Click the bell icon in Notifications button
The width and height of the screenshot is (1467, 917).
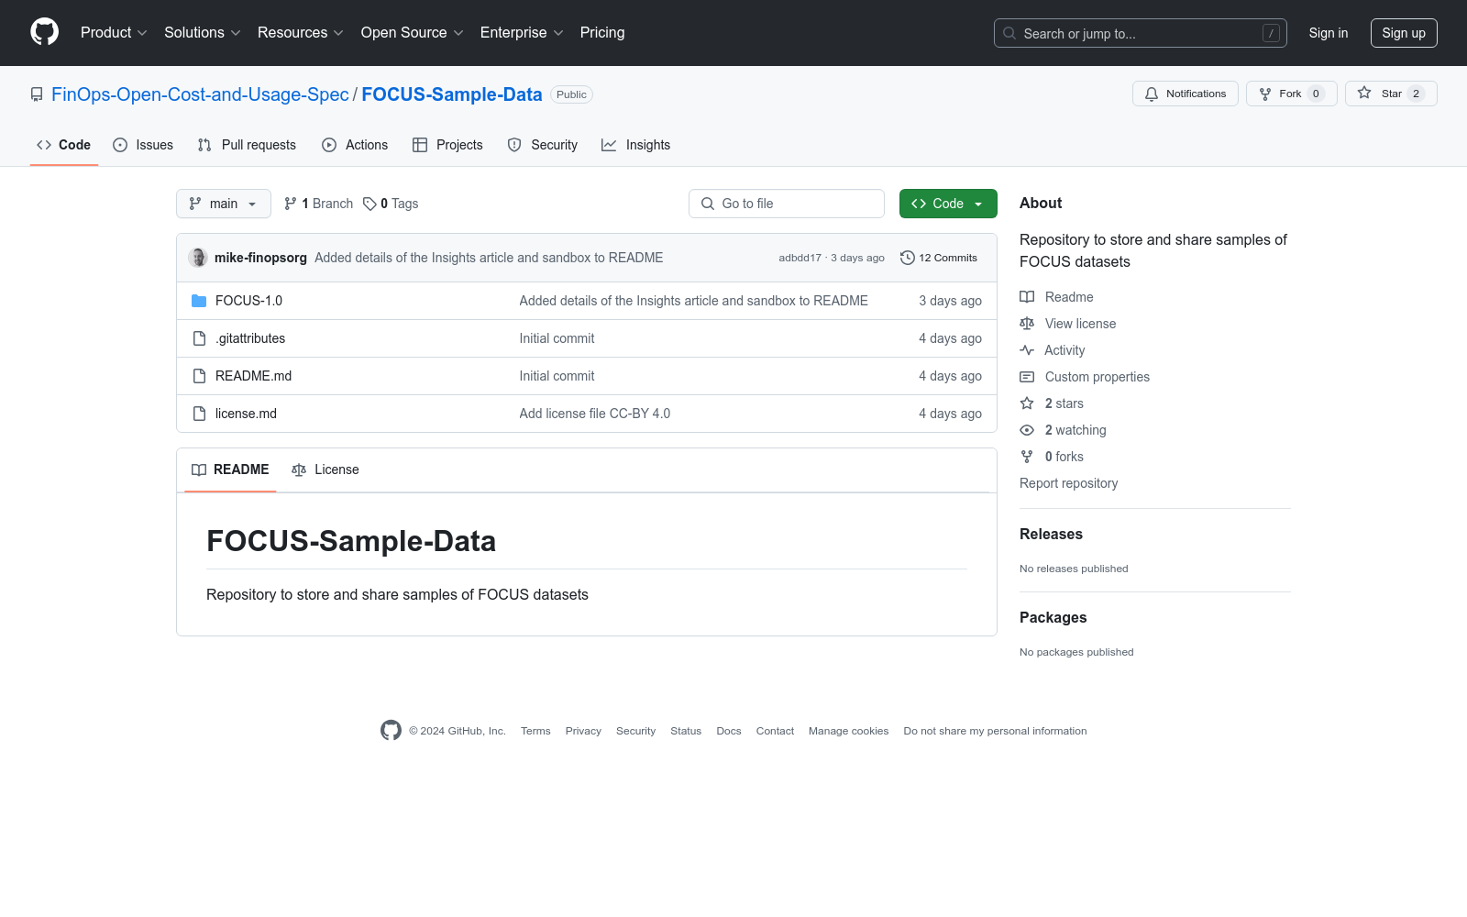1152,94
